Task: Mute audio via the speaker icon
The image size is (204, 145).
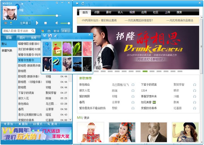Action: (x=56, y=23)
